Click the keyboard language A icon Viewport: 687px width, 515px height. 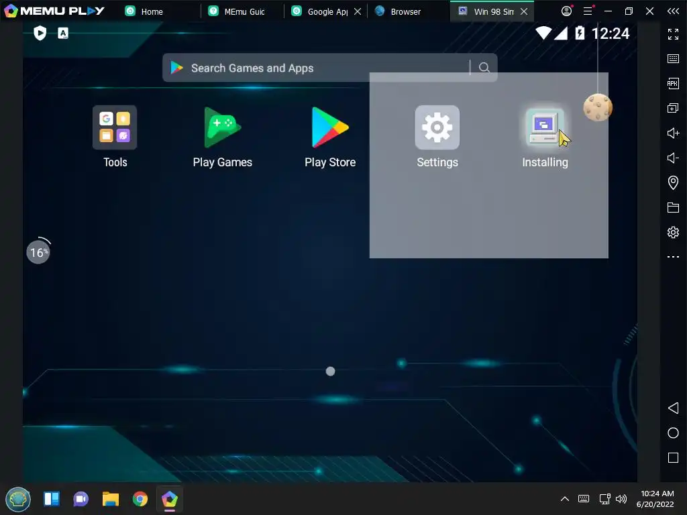(x=63, y=33)
